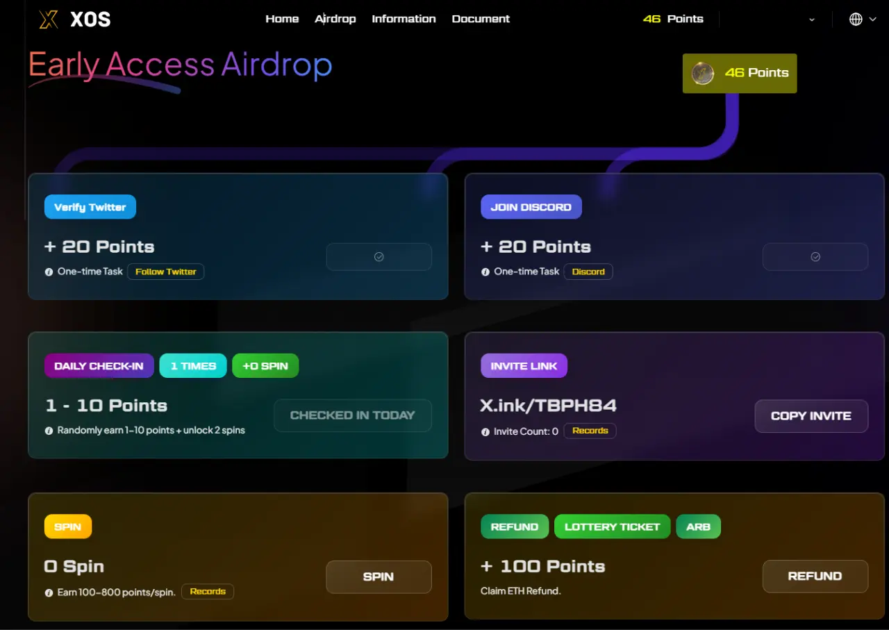
Task: Open the Discord link tag
Action: (588, 272)
